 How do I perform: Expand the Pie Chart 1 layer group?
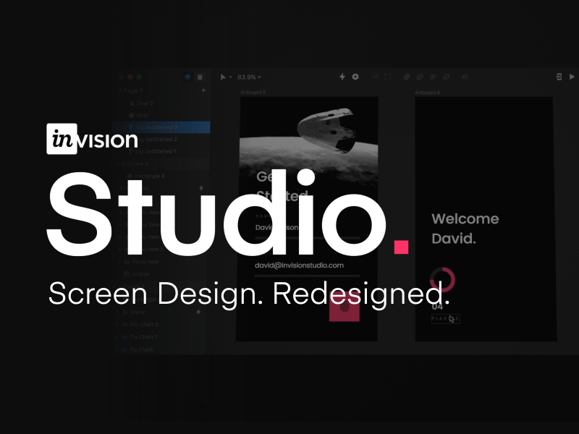118,337
